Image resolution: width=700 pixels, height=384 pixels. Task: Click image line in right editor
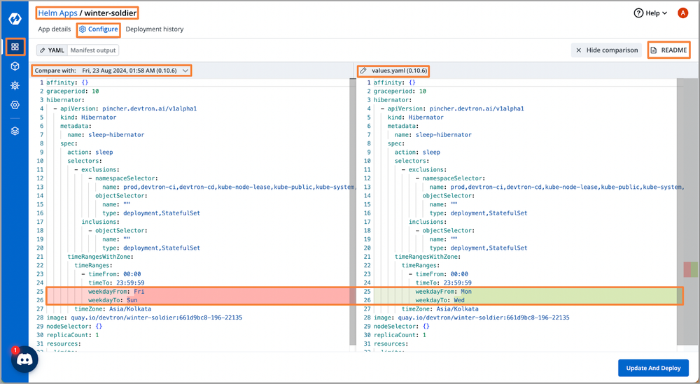[x=471, y=318]
